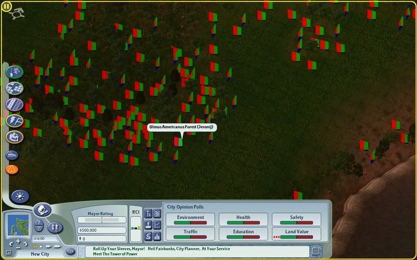Rotate view clockwise
Image resolution: width=417 pixels, height=260 pixels.
(x=25, y=244)
